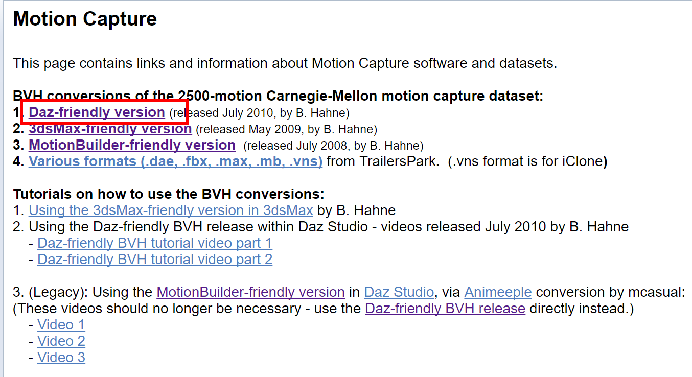Click the Tutorials on how to use heading
The width and height of the screenshot is (692, 377).
(x=169, y=194)
